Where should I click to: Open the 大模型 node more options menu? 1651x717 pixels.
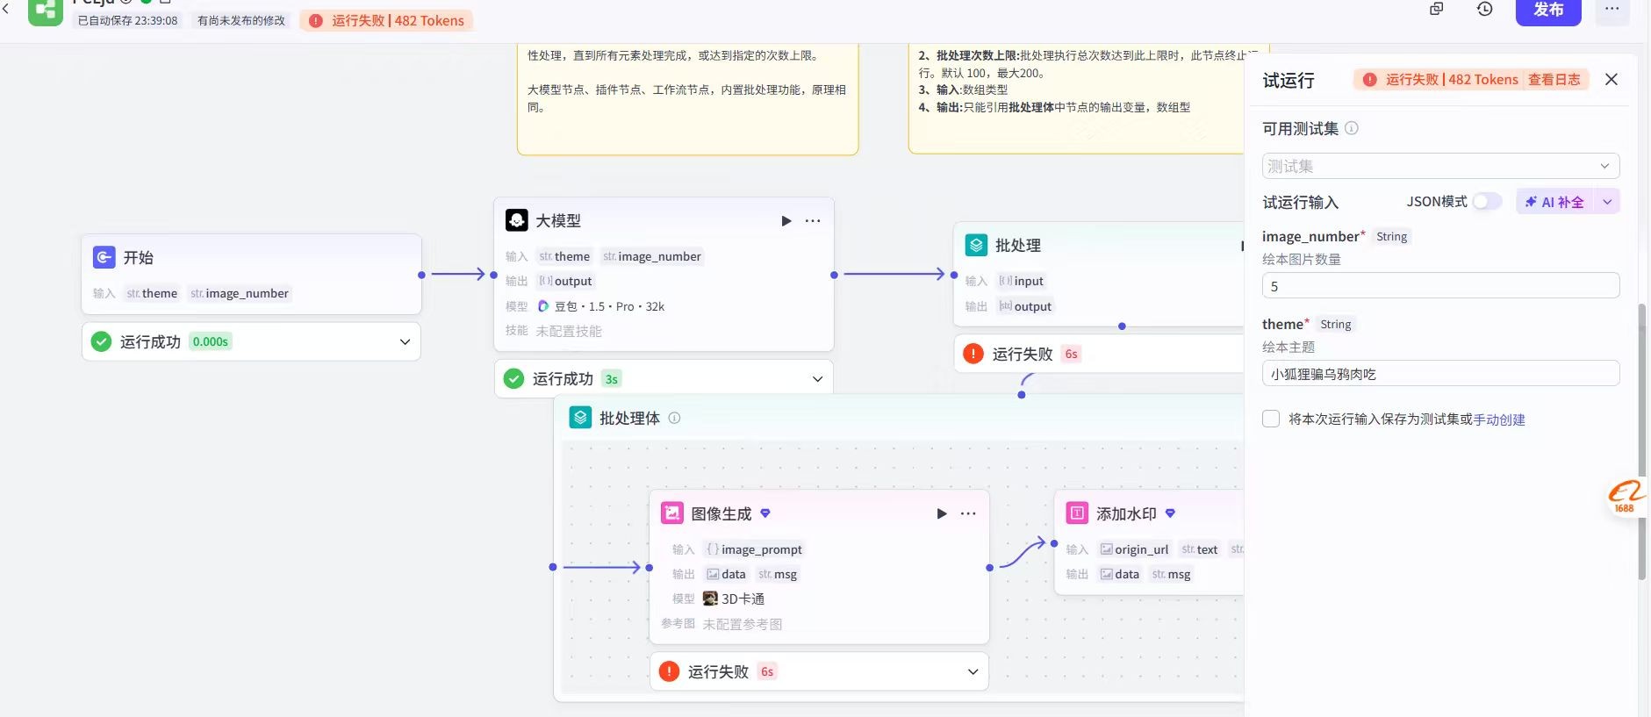813,221
